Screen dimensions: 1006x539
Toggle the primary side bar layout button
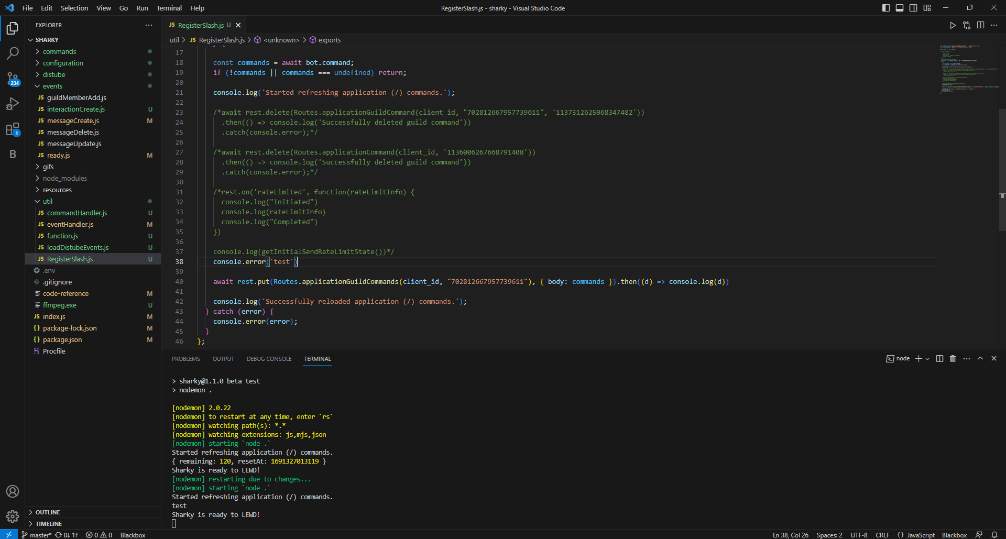point(886,8)
